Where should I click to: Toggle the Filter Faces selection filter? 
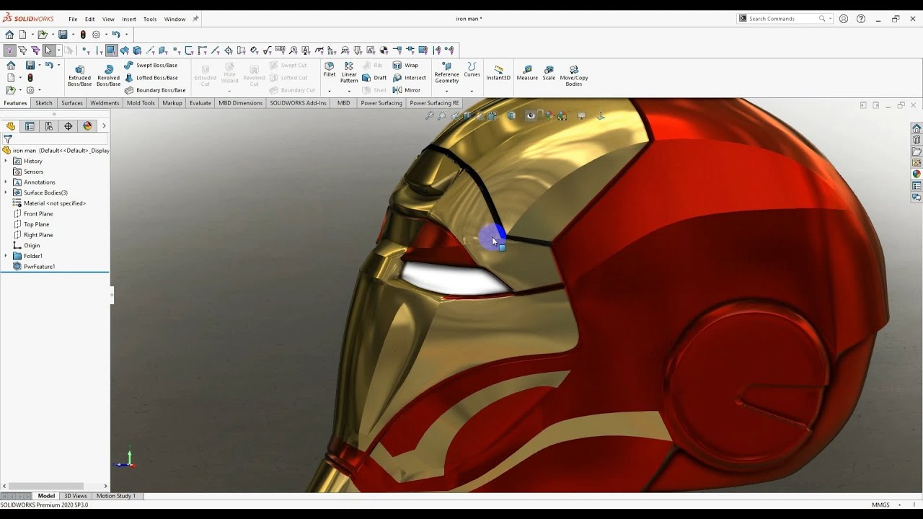[x=110, y=50]
